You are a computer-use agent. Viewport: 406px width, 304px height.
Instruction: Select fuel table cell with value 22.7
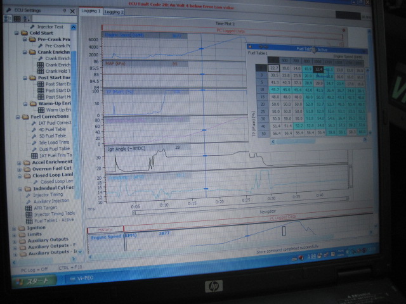point(274,68)
